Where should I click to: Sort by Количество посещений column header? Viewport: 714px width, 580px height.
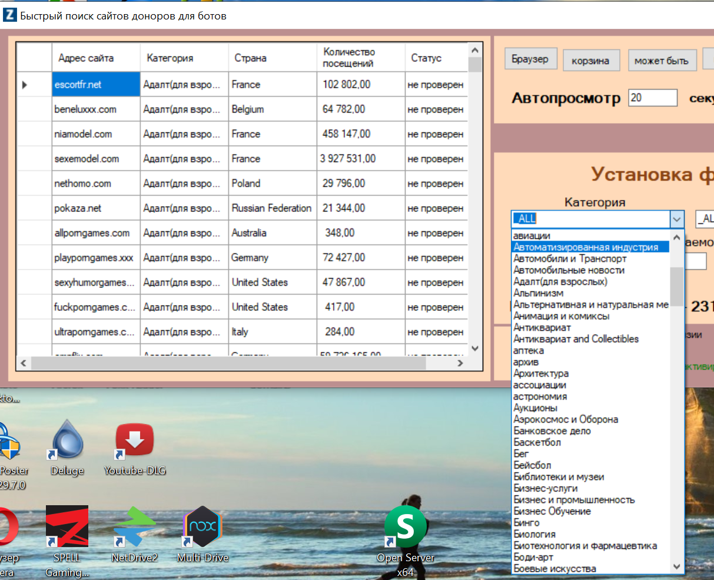point(348,58)
